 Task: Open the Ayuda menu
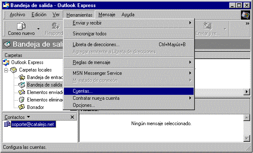click(x=128, y=15)
